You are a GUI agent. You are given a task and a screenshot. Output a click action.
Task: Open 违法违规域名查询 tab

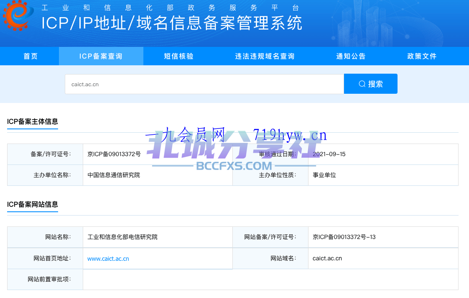tap(265, 57)
